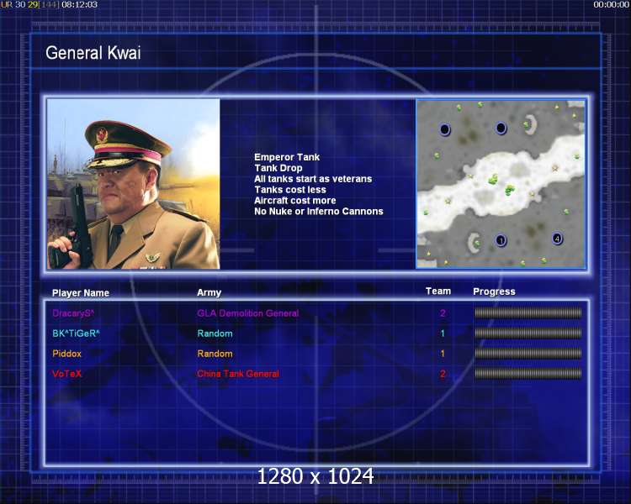
Task: Click BK^TiGeR^'s Random army entry
Action: [x=215, y=333]
